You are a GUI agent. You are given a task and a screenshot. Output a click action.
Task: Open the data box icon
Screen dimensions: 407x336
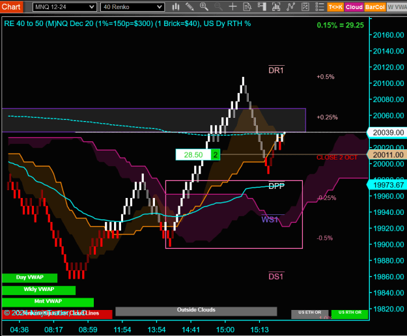[247, 7]
